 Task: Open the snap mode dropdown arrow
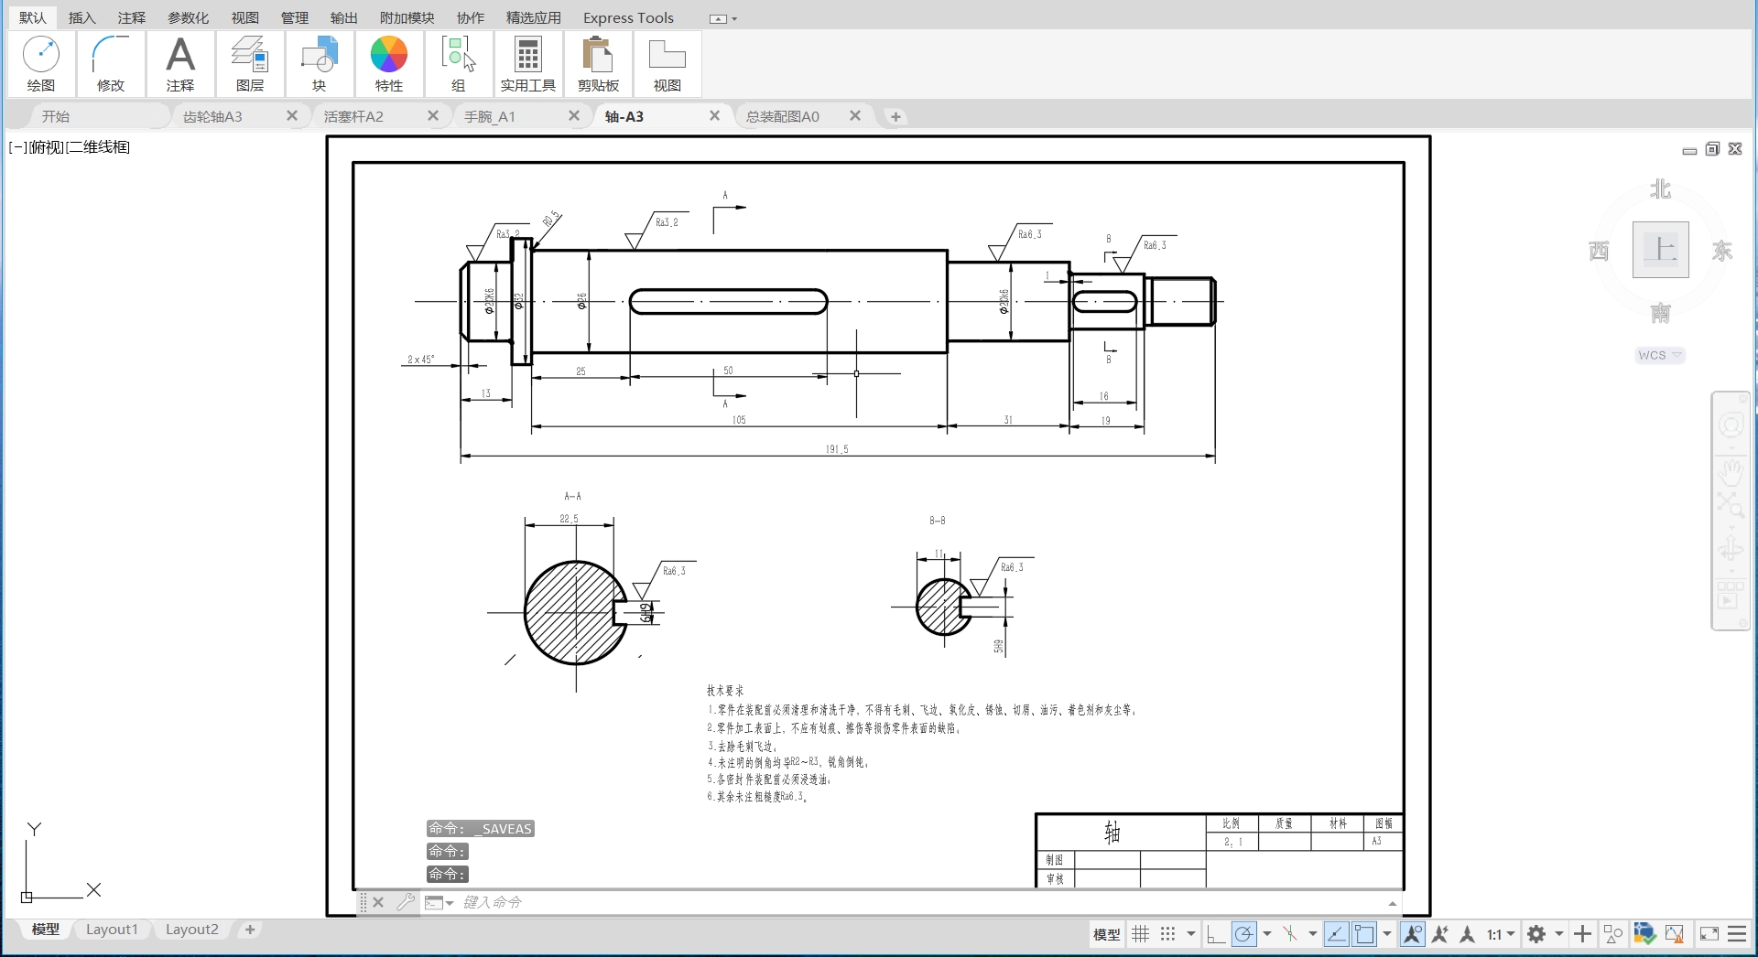1190,934
